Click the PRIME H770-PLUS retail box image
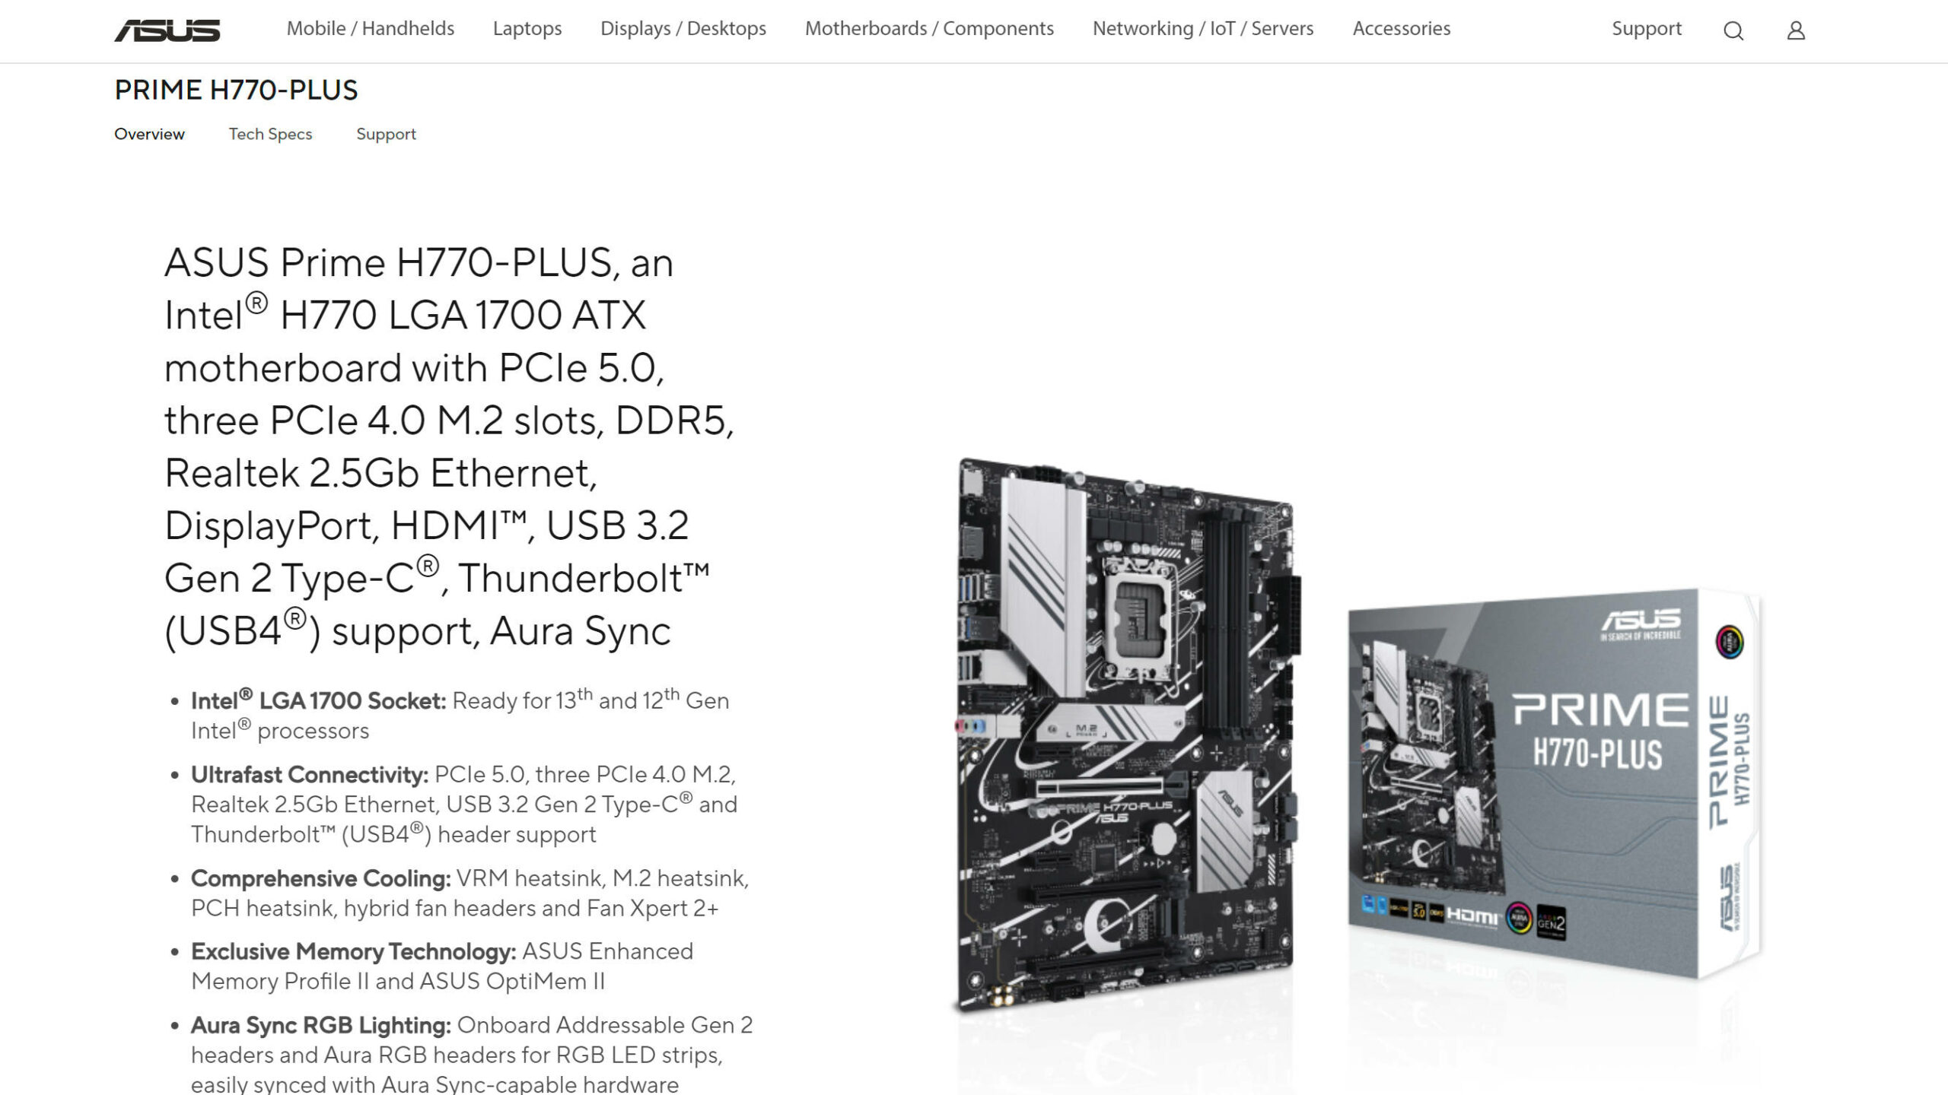The width and height of the screenshot is (1948, 1095). pos(1554,783)
